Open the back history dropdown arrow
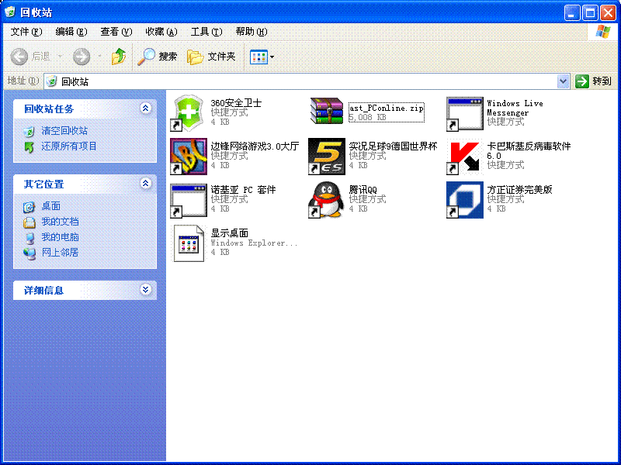Screen dimensions: 621x465 (61, 57)
